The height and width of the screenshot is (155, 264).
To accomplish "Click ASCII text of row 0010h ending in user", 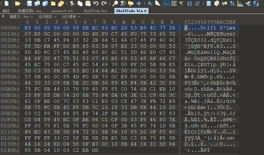I will [x=210, y=34].
